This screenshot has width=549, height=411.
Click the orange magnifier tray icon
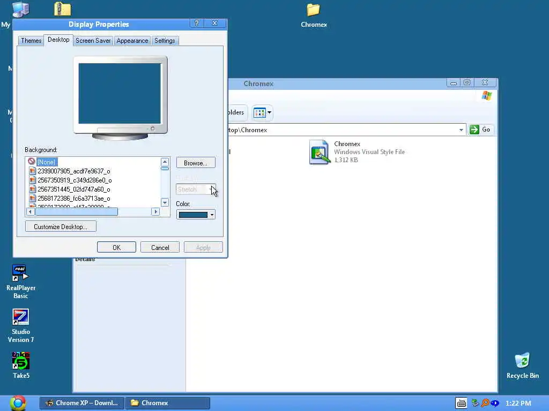[x=485, y=403]
